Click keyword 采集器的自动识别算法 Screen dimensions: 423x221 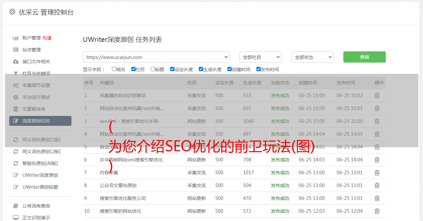pyautogui.click(x=123, y=96)
